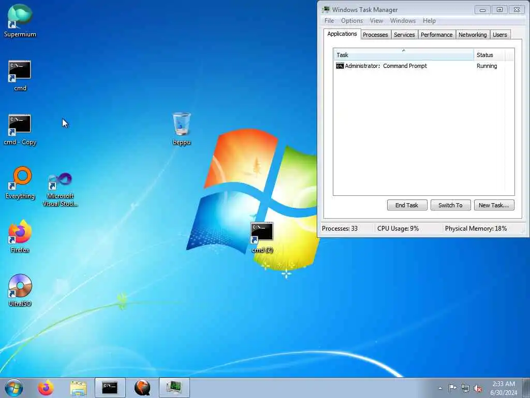Viewport: 530px width, 398px height.
Task: Select the cmd - Copy desktop shortcut
Action: click(20, 130)
